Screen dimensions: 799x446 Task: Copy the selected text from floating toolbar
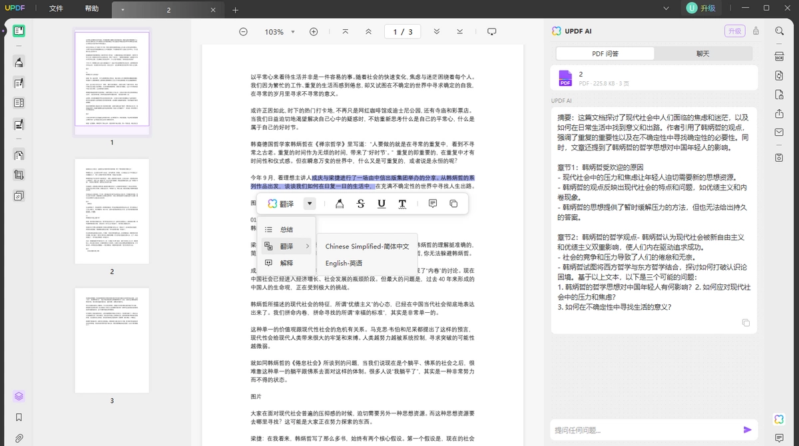(x=453, y=204)
